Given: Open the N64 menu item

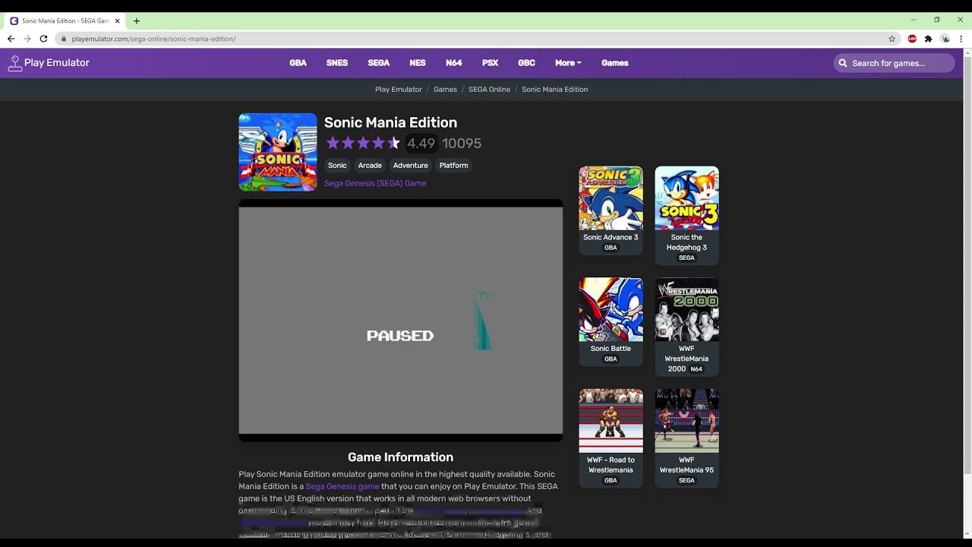Looking at the screenshot, I should [454, 63].
